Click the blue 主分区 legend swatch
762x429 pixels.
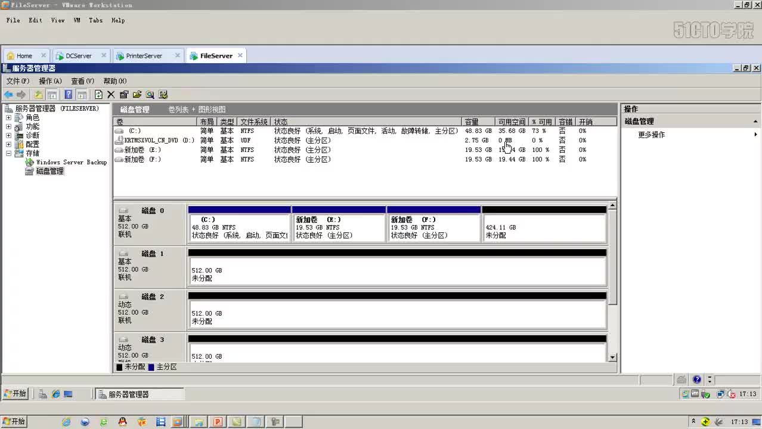[151, 367]
